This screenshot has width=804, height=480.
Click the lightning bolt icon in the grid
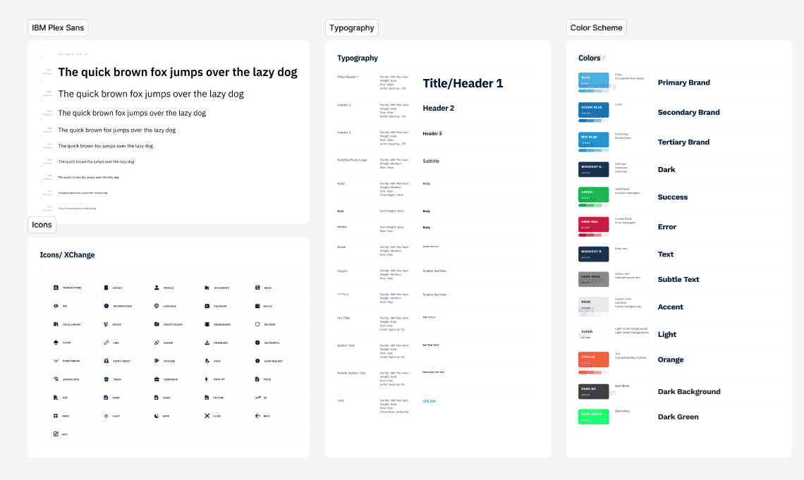point(207,379)
